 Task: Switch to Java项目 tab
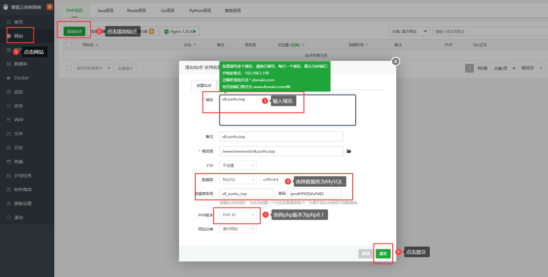coord(105,11)
